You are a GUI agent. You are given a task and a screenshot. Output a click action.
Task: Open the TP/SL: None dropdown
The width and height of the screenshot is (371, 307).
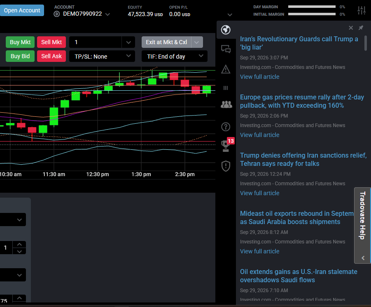pyautogui.click(x=102, y=57)
